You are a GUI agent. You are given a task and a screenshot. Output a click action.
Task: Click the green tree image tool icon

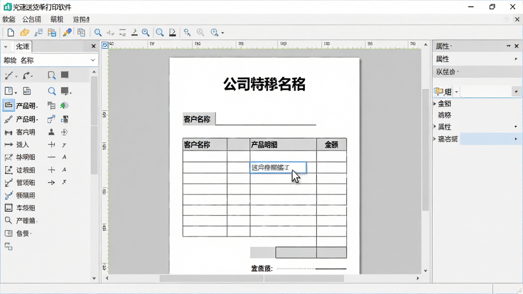(x=64, y=106)
